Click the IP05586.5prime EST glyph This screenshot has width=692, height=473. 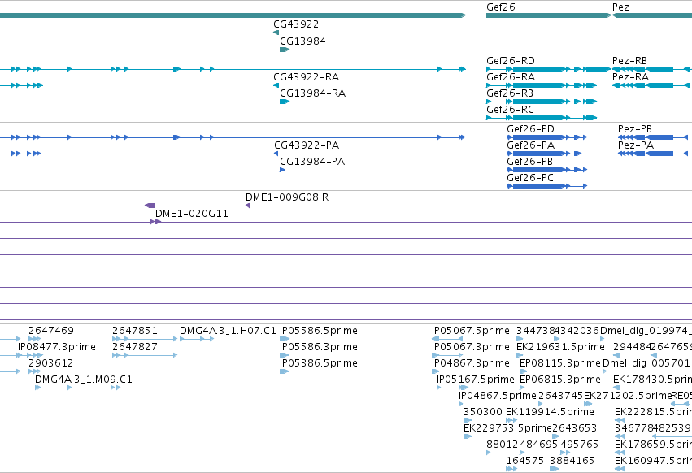285,339
